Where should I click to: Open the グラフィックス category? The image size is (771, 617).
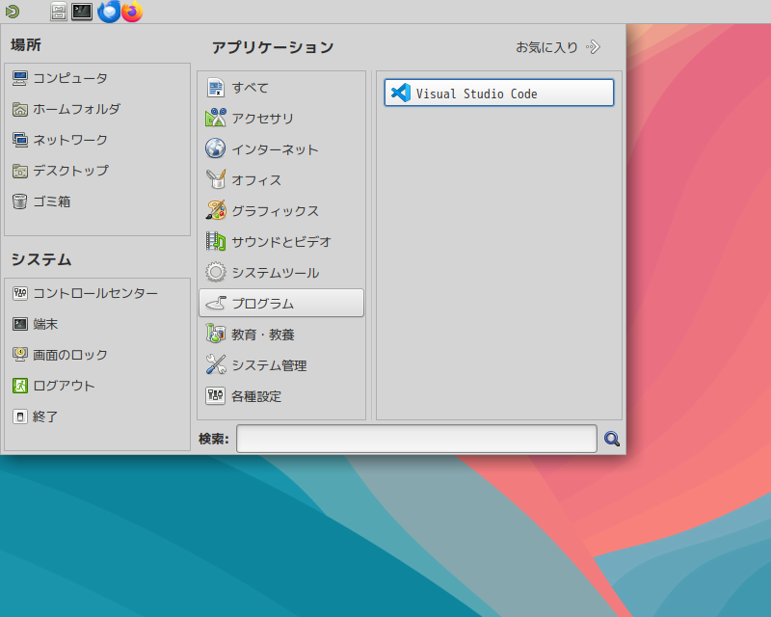[281, 210]
